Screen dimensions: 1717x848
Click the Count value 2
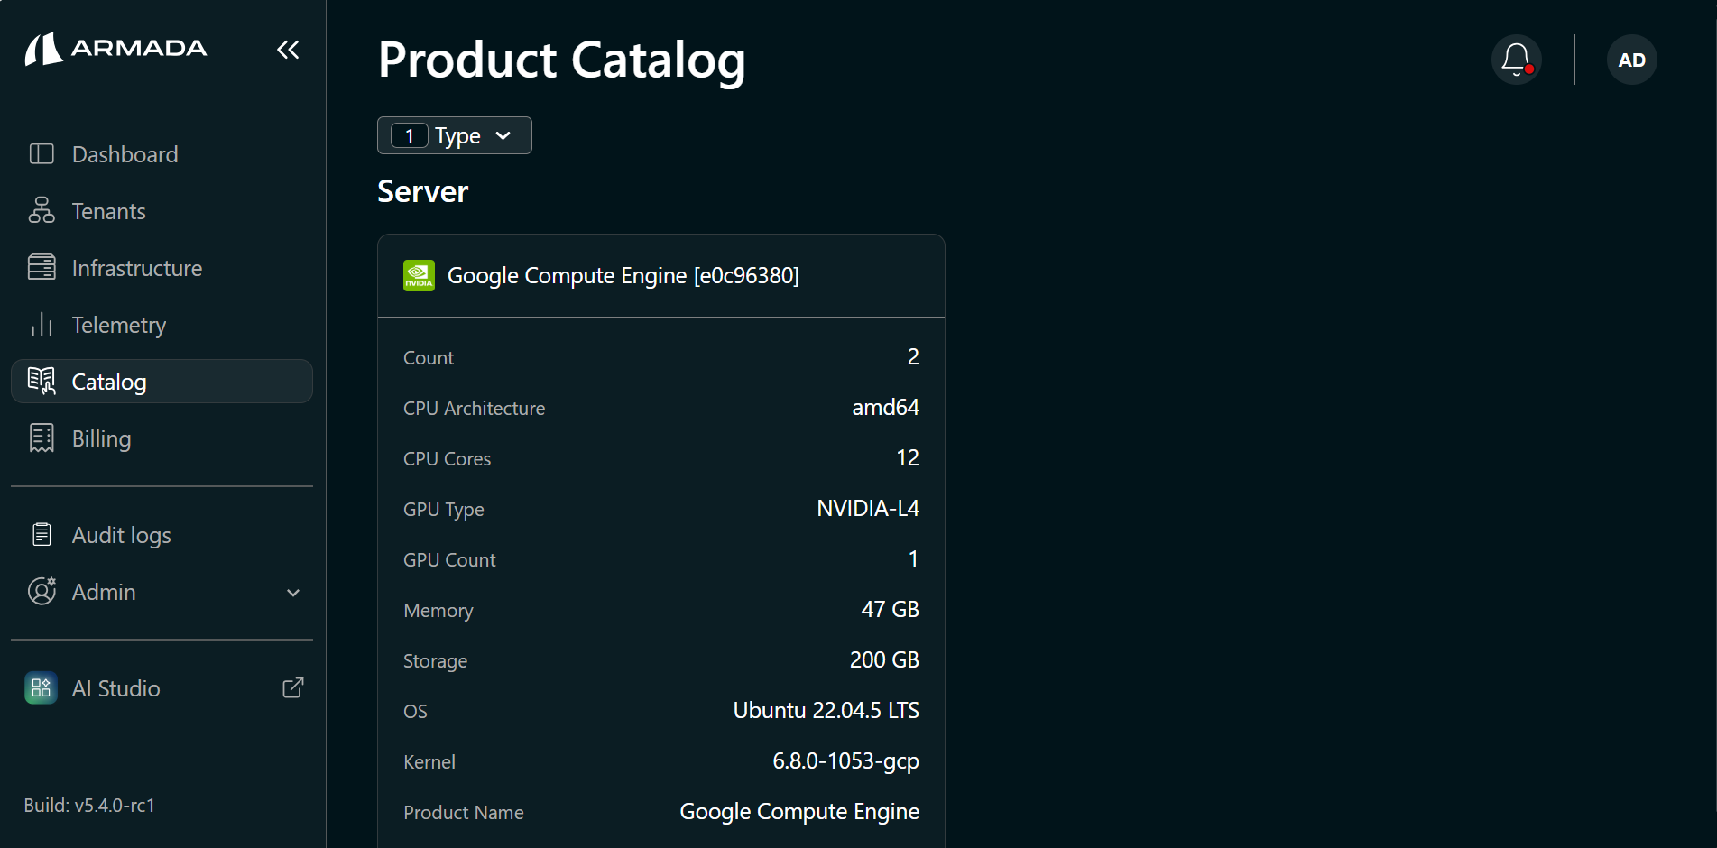coord(913,356)
